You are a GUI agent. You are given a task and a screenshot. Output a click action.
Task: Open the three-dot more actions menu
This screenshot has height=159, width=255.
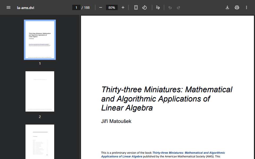pos(246,7)
